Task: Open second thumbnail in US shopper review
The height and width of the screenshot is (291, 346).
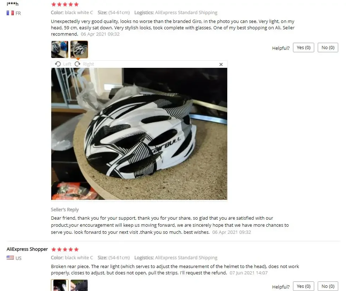Action: pyautogui.click(x=79, y=285)
